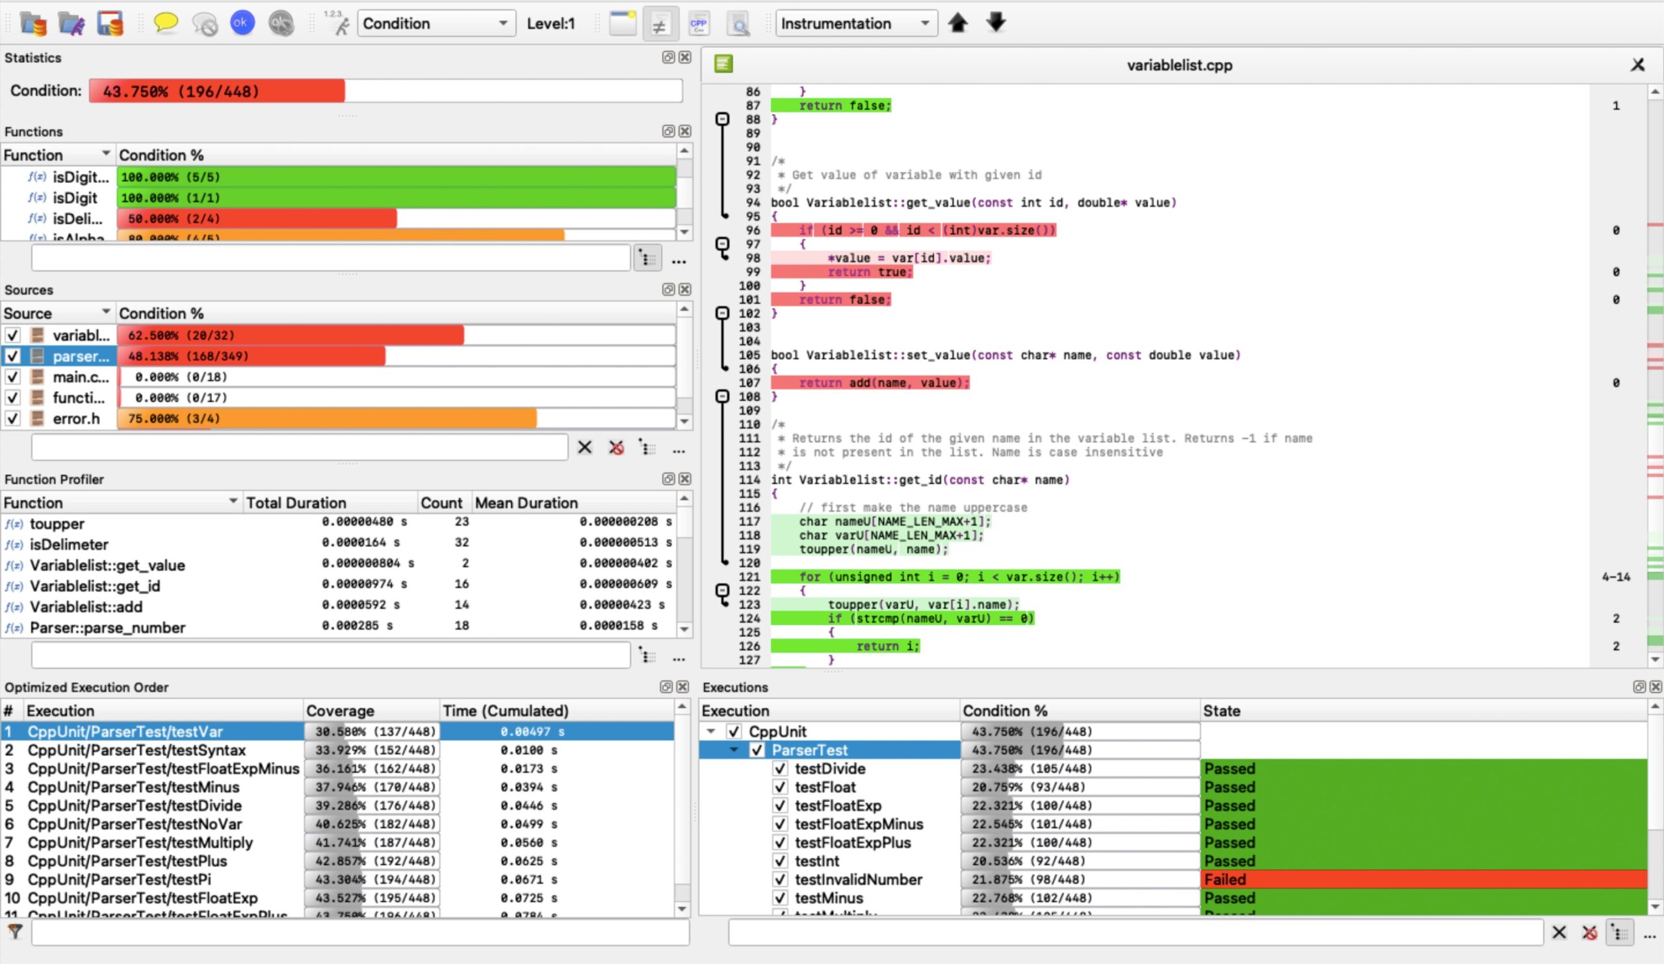Screen dimensions: 1664x964
Task: Jump to next instrumentation with down arrow
Action: point(996,24)
